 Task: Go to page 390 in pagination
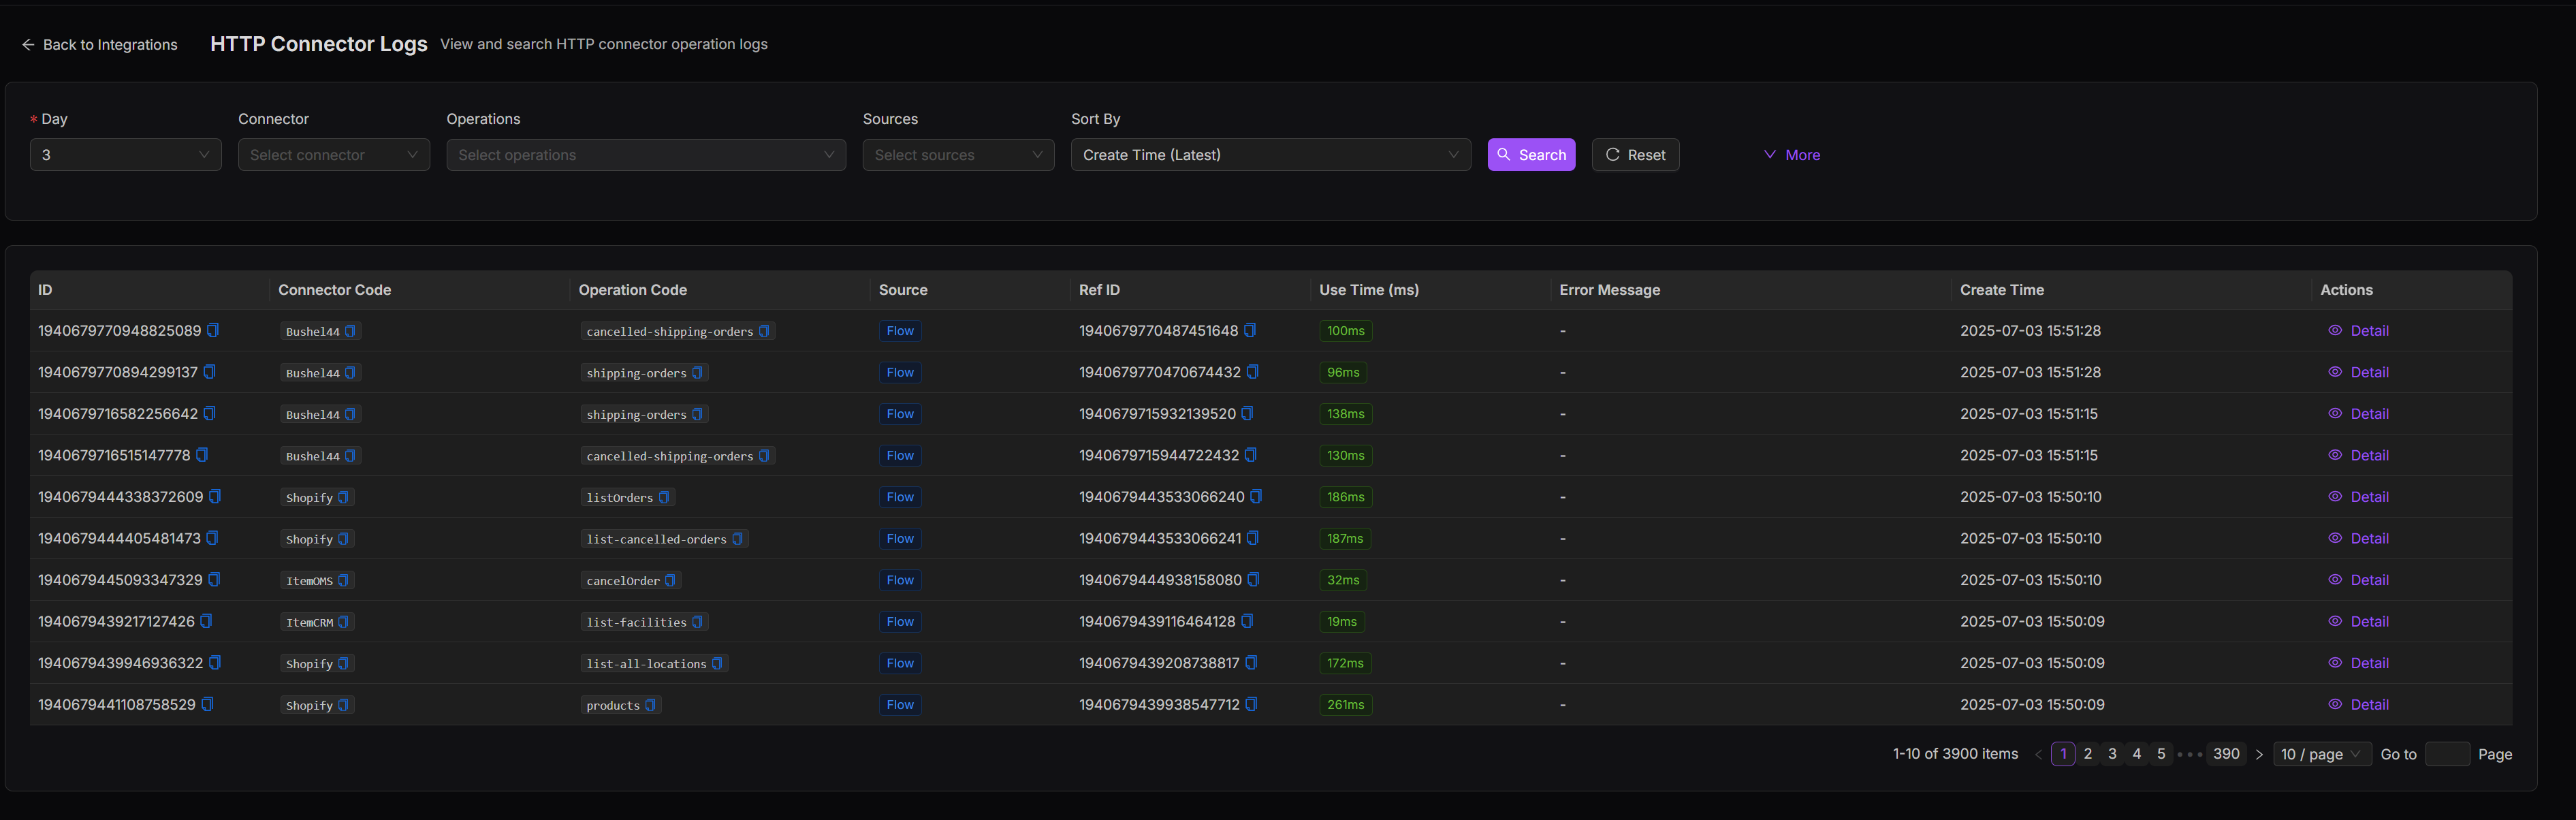coord(2227,753)
